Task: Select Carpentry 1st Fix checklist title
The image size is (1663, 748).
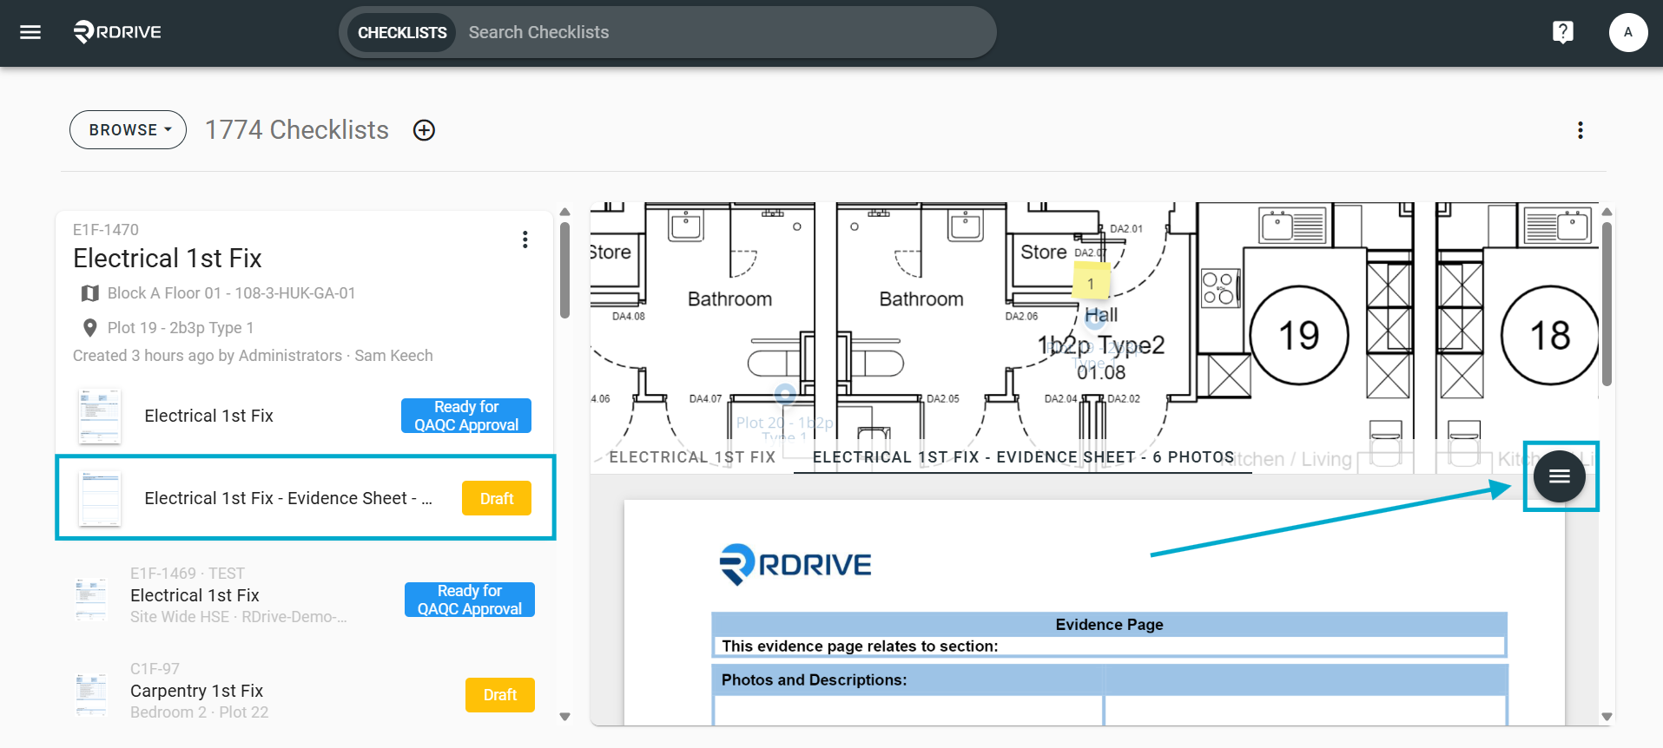Action: (x=196, y=691)
